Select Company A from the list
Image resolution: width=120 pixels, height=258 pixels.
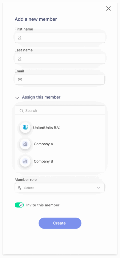(x=43, y=144)
